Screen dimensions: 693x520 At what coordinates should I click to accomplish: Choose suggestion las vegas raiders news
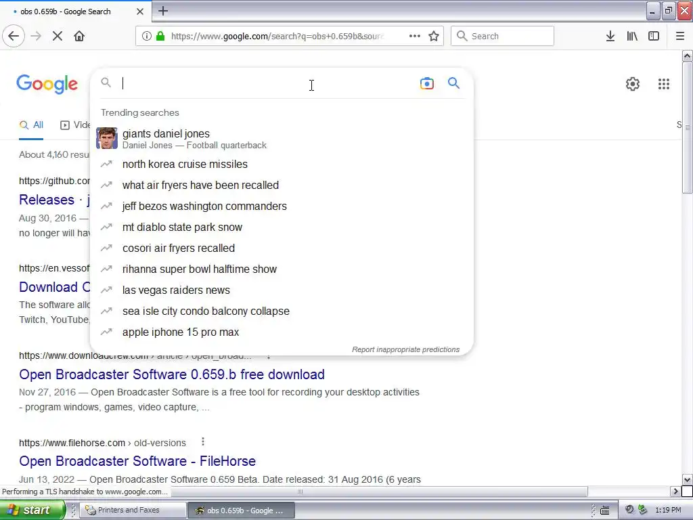[282, 290]
